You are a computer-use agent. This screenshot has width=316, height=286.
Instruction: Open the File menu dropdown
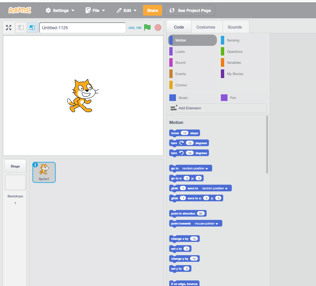tap(95, 10)
